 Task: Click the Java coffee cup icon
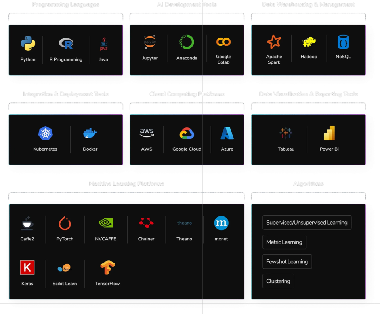pyautogui.click(x=103, y=44)
